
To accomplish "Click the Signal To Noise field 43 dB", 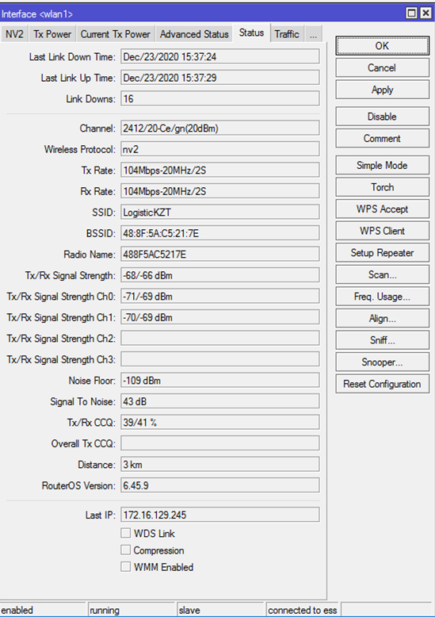I will click(x=219, y=401).
